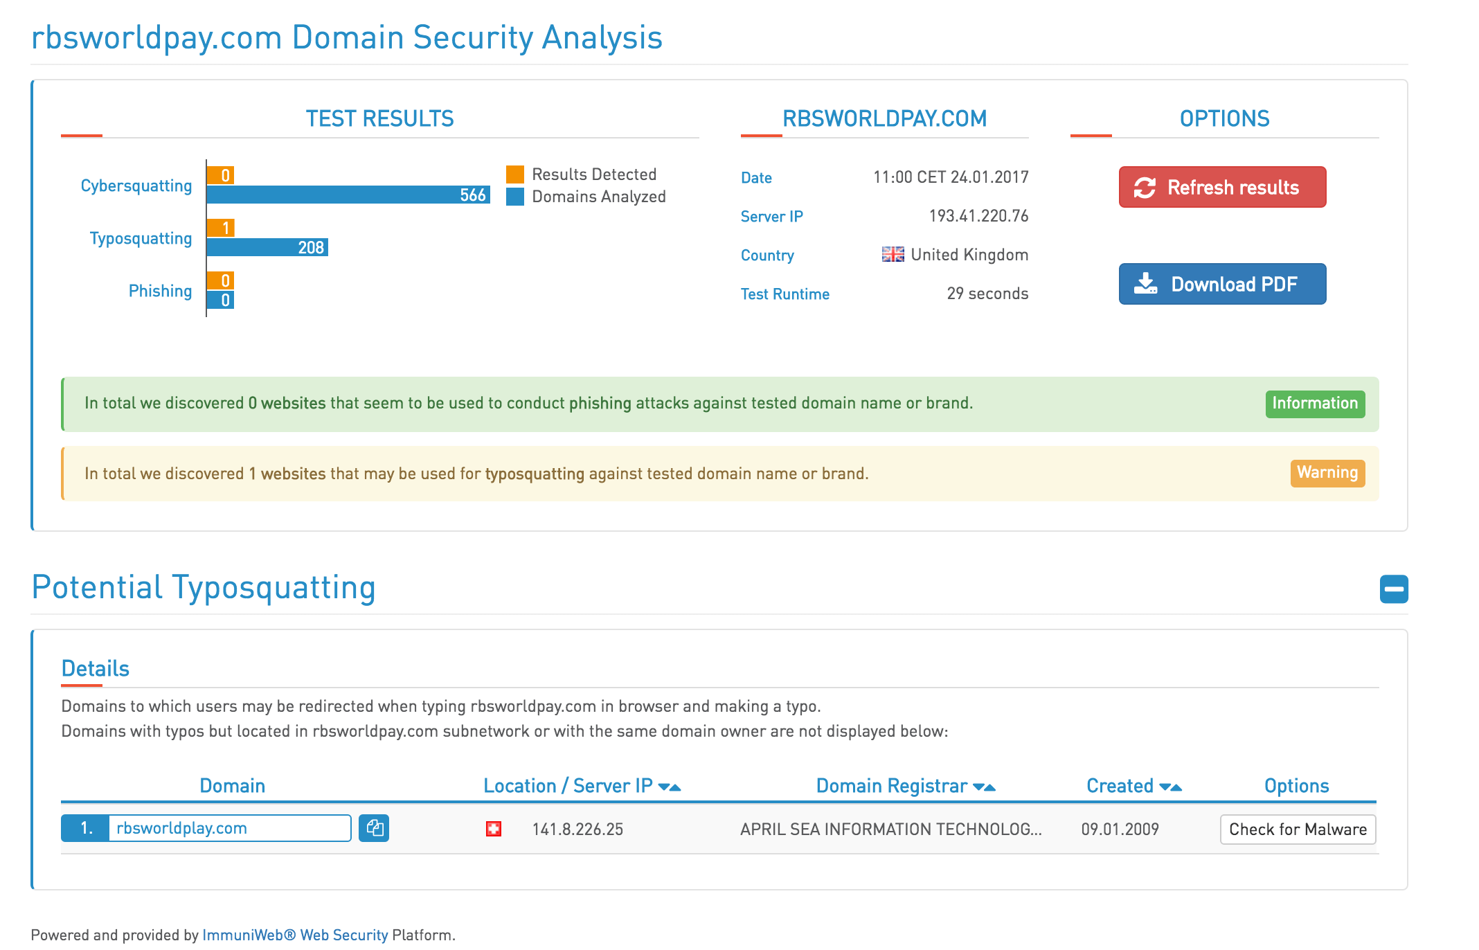Click the Options column header
The width and height of the screenshot is (1479, 950).
(x=1296, y=786)
